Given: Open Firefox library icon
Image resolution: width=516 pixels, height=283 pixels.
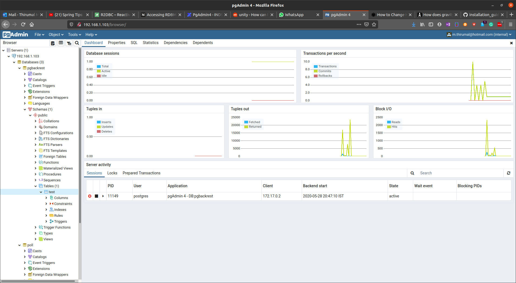Looking at the screenshot, I should pyautogui.click(x=422, y=24).
